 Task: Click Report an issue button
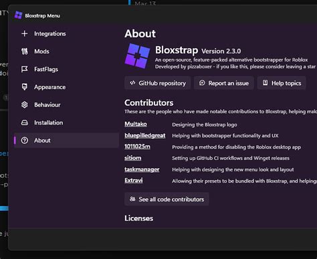coord(224,83)
